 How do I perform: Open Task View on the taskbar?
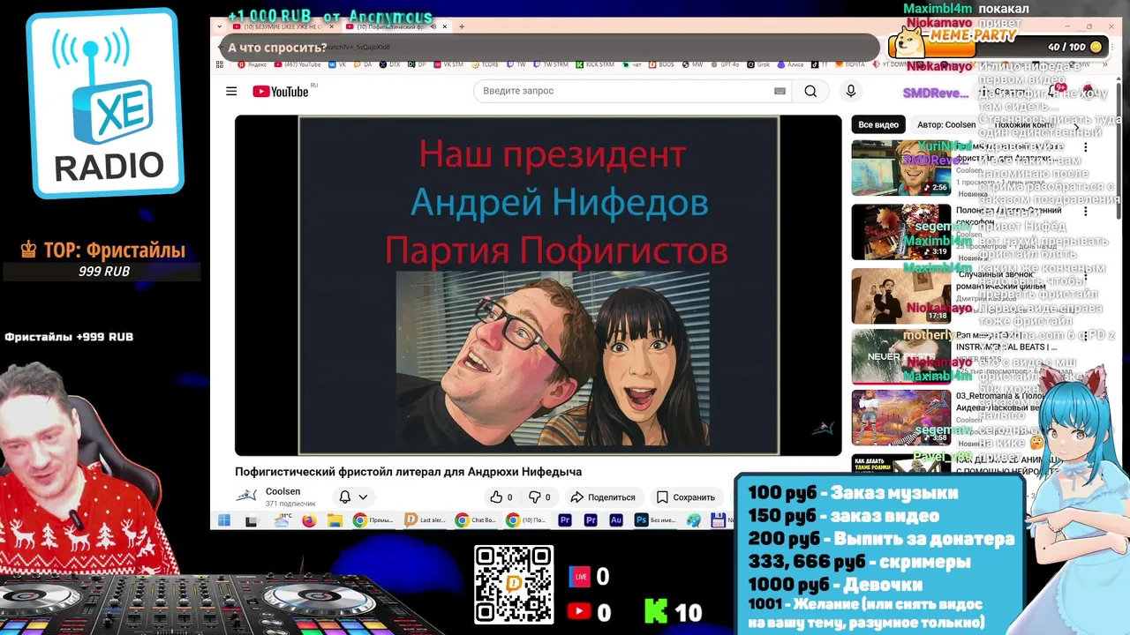pos(252,520)
